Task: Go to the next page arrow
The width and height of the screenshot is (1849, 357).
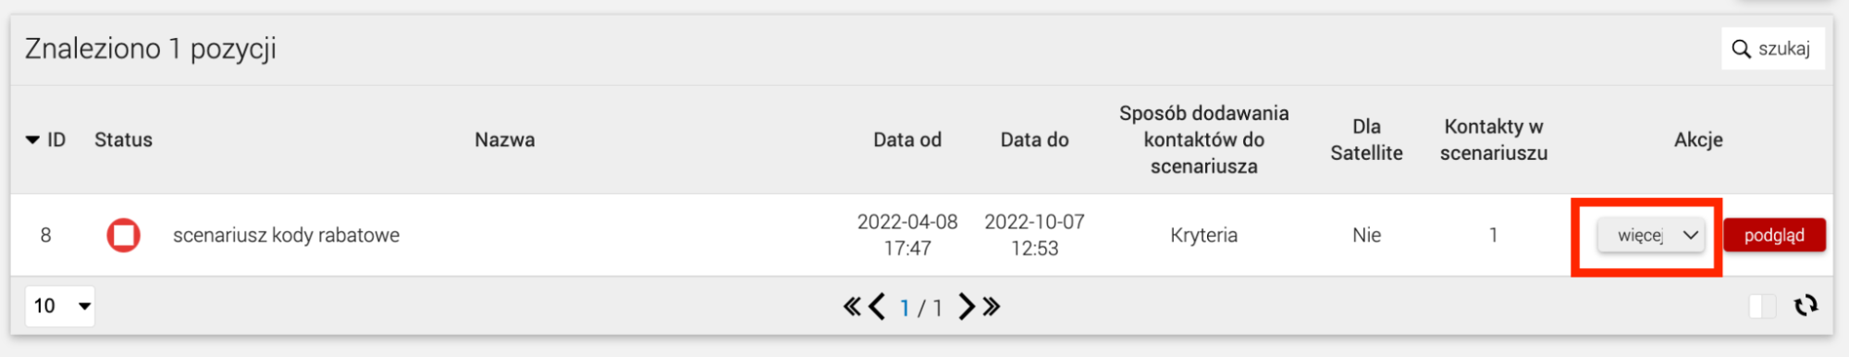Action: coord(967,306)
